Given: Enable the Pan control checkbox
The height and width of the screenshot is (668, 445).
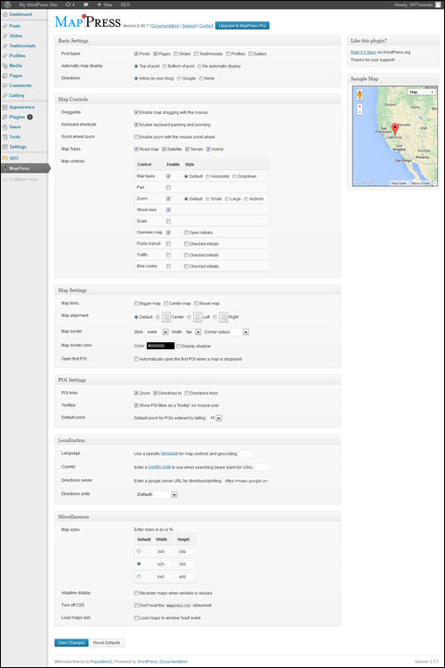Looking at the screenshot, I should pos(168,187).
